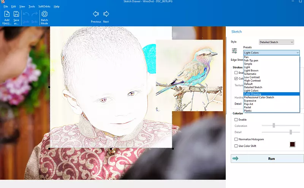Screen dimensions: 304x188
Task: Toggle the Normalize Histogram checkbox
Action: pos(236,139)
